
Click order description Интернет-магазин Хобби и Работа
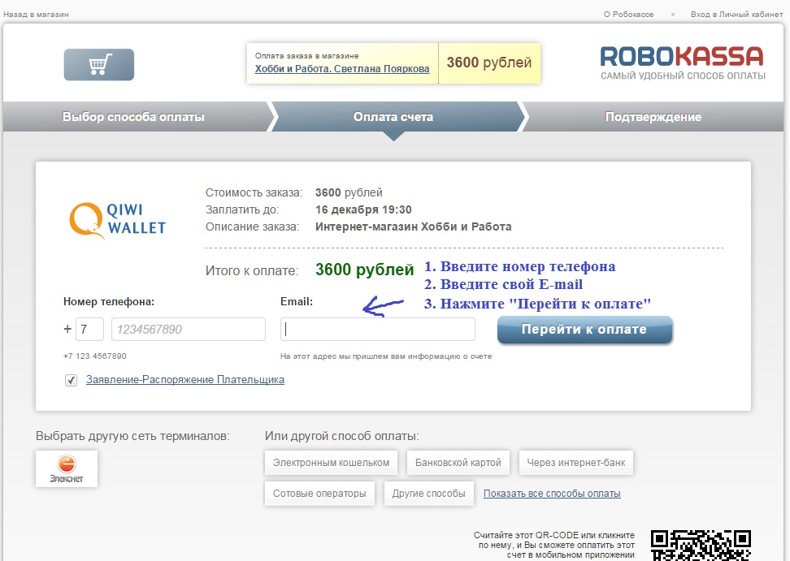pyautogui.click(x=413, y=227)
